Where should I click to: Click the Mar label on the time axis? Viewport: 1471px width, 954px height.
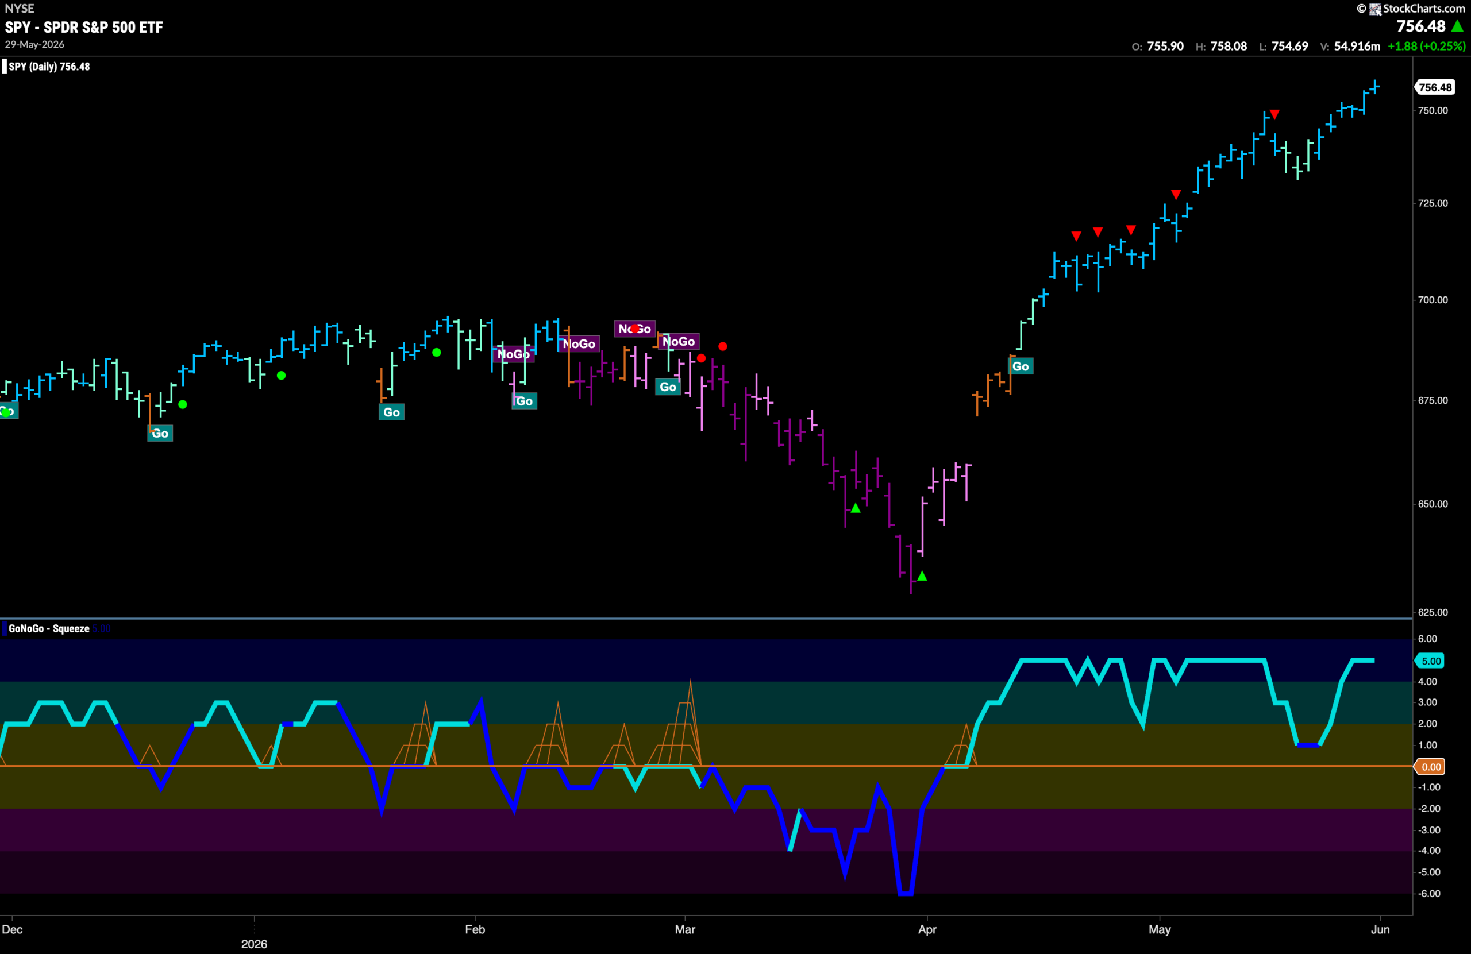(685, 929)
